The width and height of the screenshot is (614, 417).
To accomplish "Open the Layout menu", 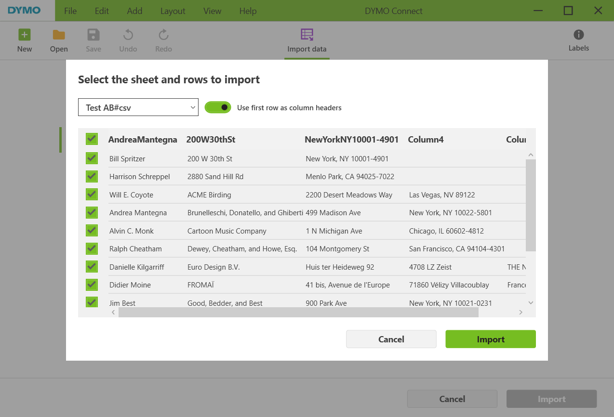I will 173,11.
